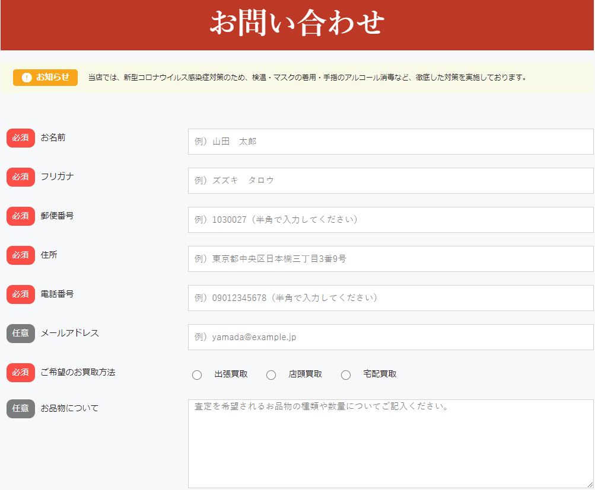The image size is (595, 490).
Task: Click the 出張買取 label text
Action: (231, 374)
